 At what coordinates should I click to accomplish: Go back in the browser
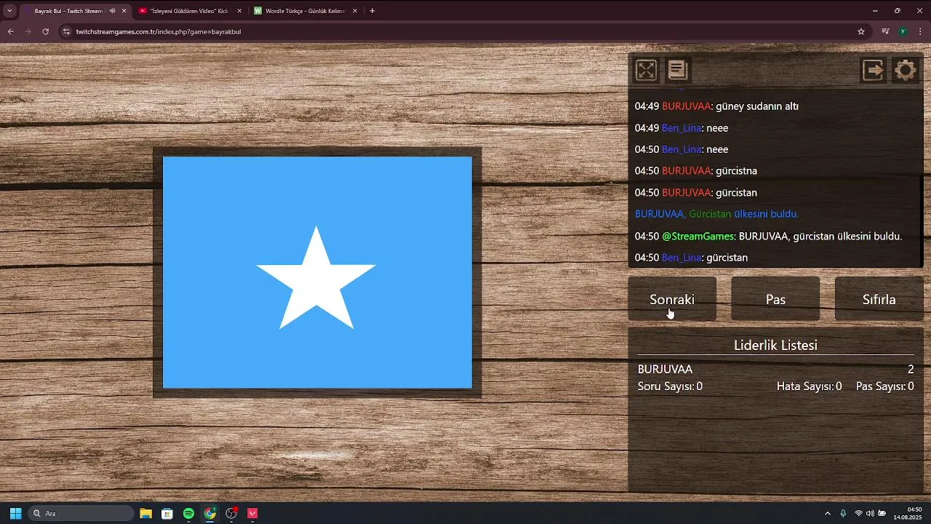pos(10,31)
